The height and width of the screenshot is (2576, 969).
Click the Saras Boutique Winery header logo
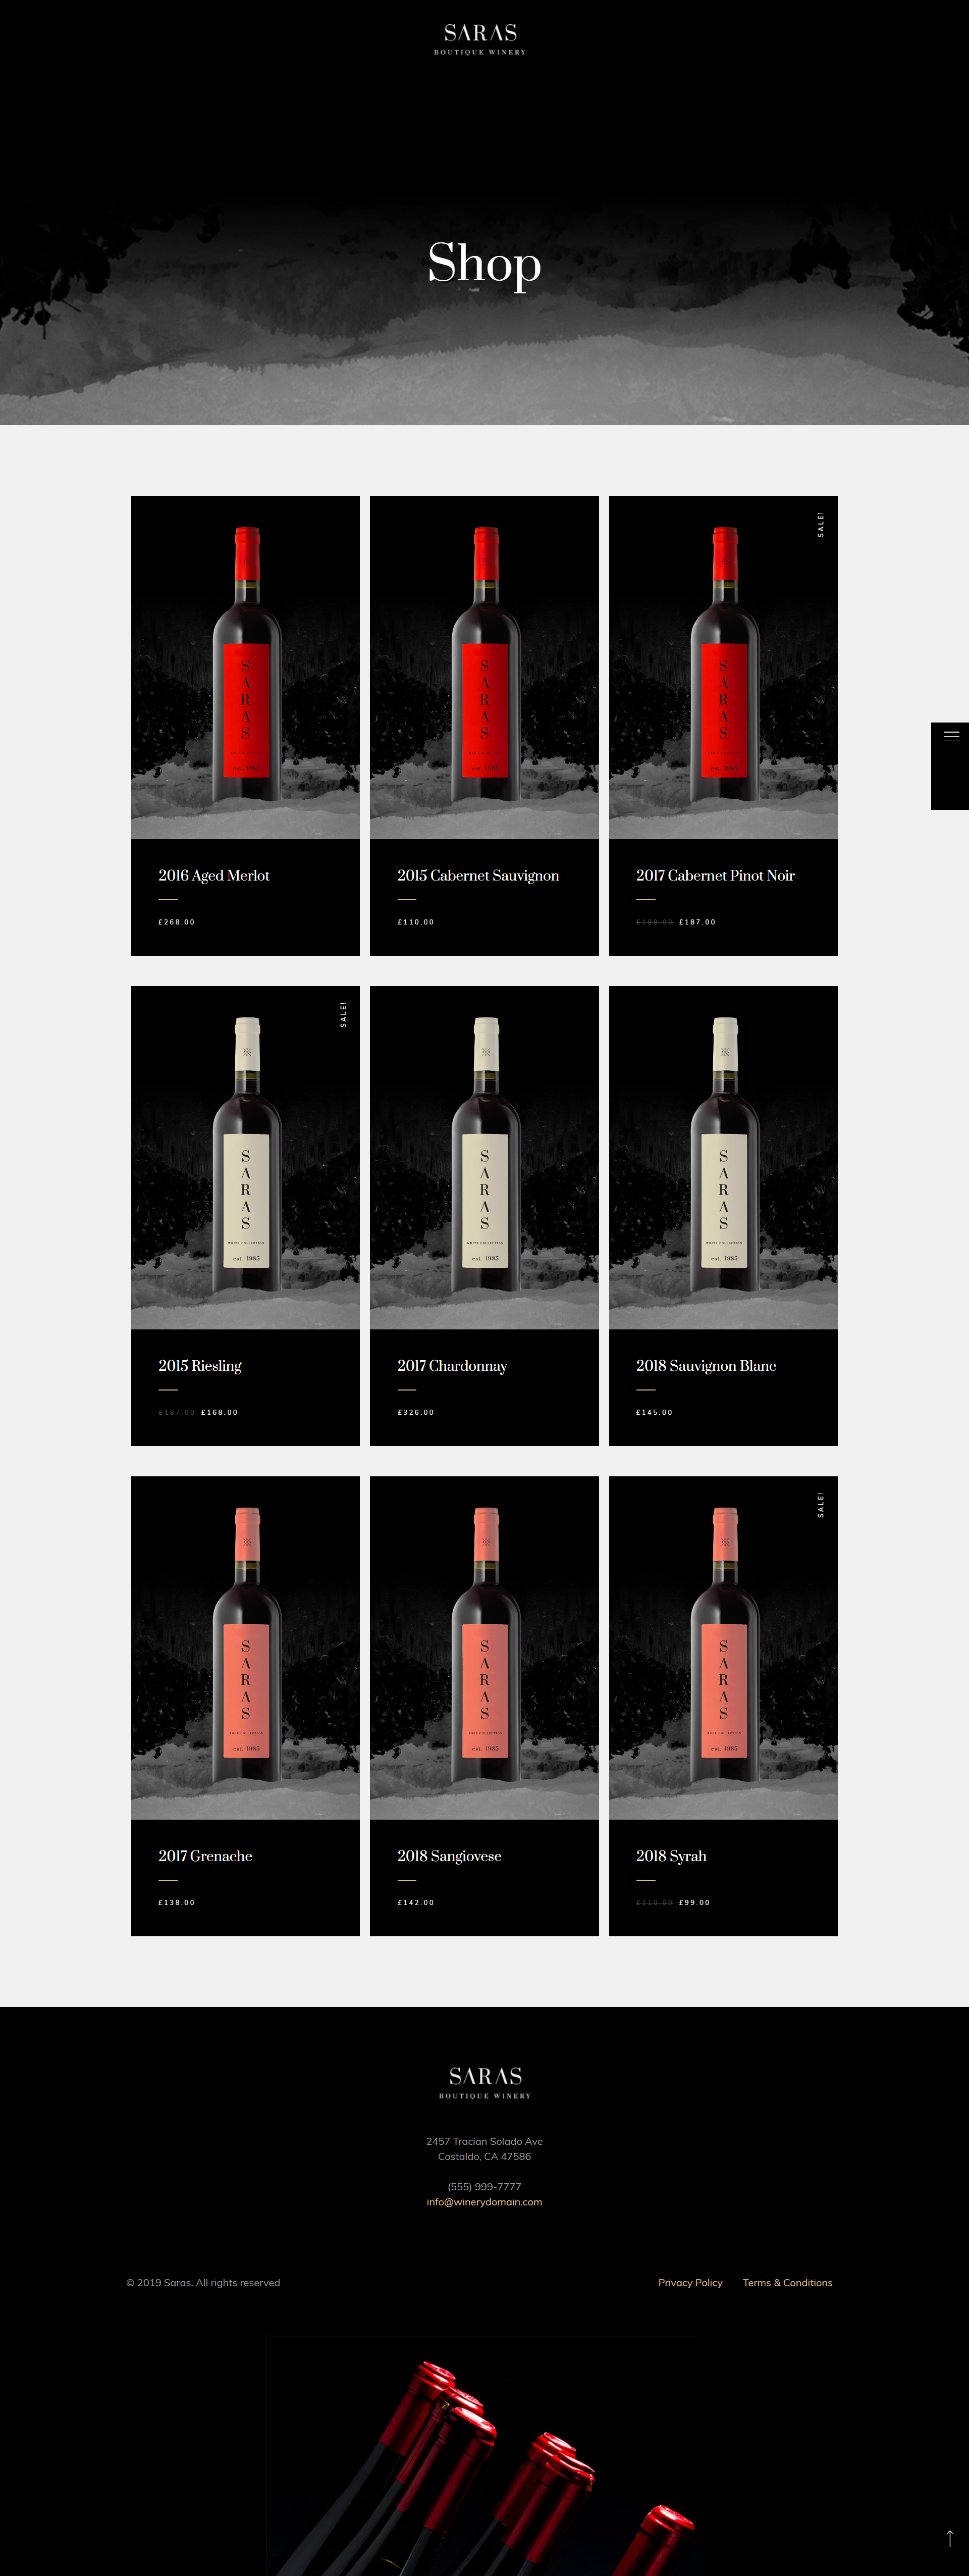tap(480, 39)
